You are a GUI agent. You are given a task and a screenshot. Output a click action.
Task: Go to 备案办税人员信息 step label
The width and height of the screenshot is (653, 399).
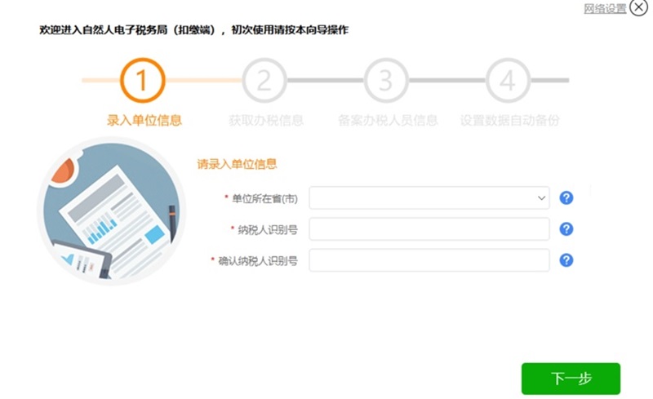click(x=388, y=121)
